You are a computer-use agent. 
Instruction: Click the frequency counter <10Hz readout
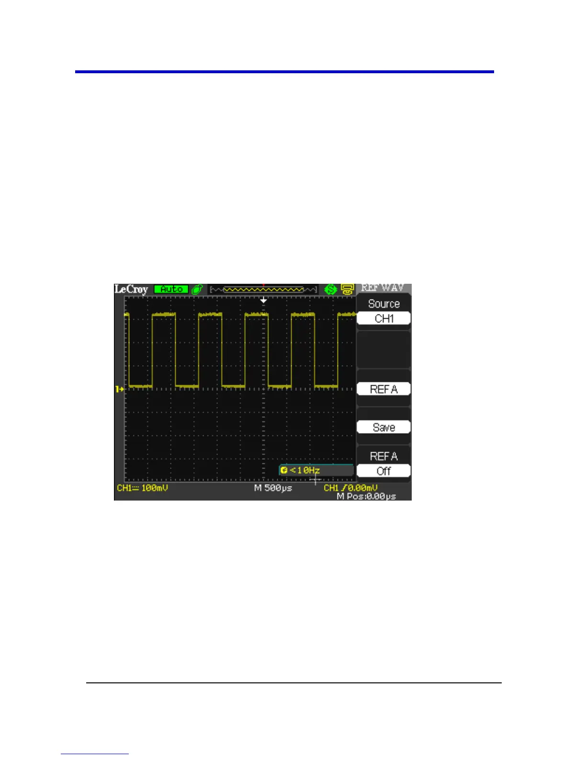click(x=316, y=470)
